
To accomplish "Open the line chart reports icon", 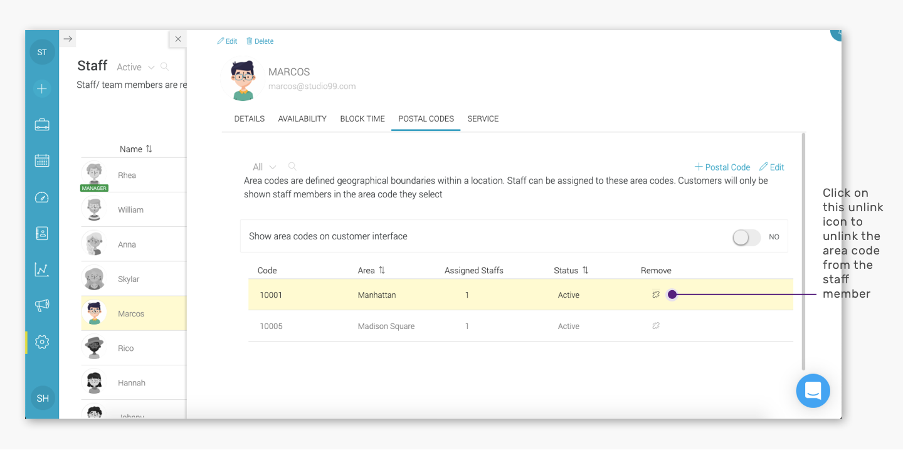I will pyautogui.click(x=42, y=269).
